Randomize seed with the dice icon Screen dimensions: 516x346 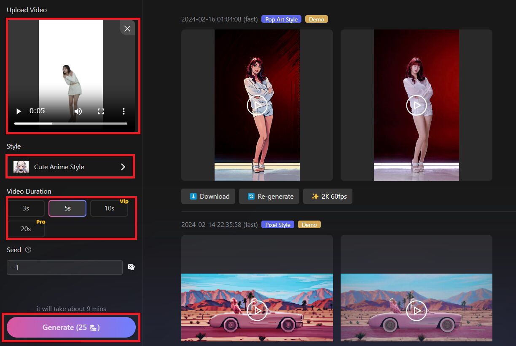tap(131, 267)
